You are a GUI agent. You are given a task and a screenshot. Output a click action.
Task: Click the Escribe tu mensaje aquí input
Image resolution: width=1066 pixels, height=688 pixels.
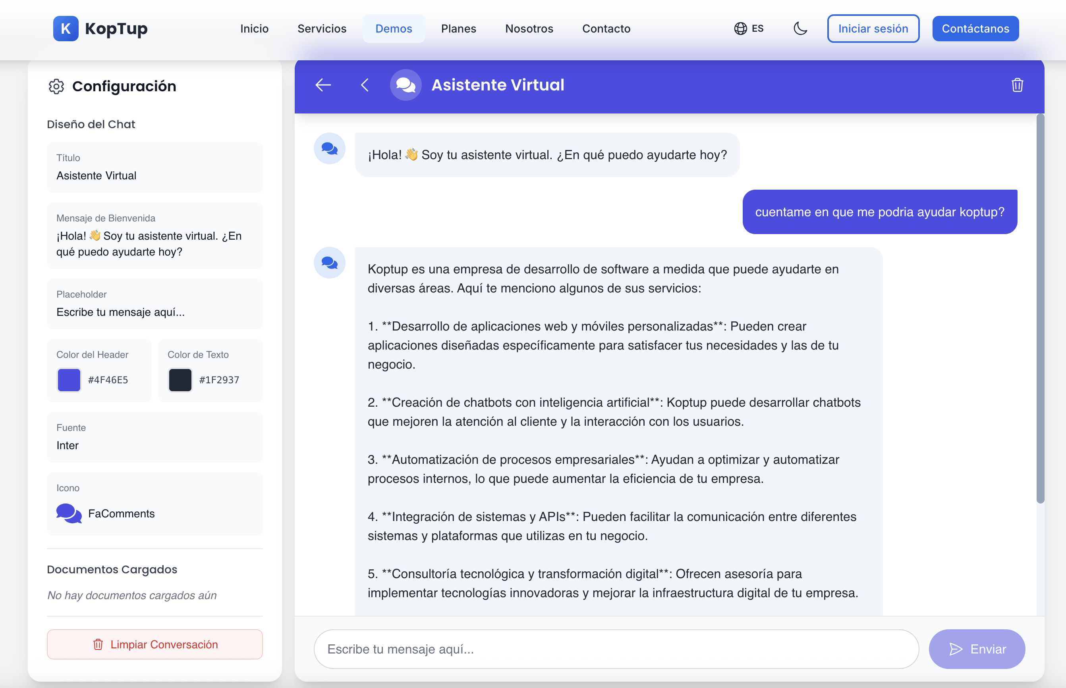(616, 649)
